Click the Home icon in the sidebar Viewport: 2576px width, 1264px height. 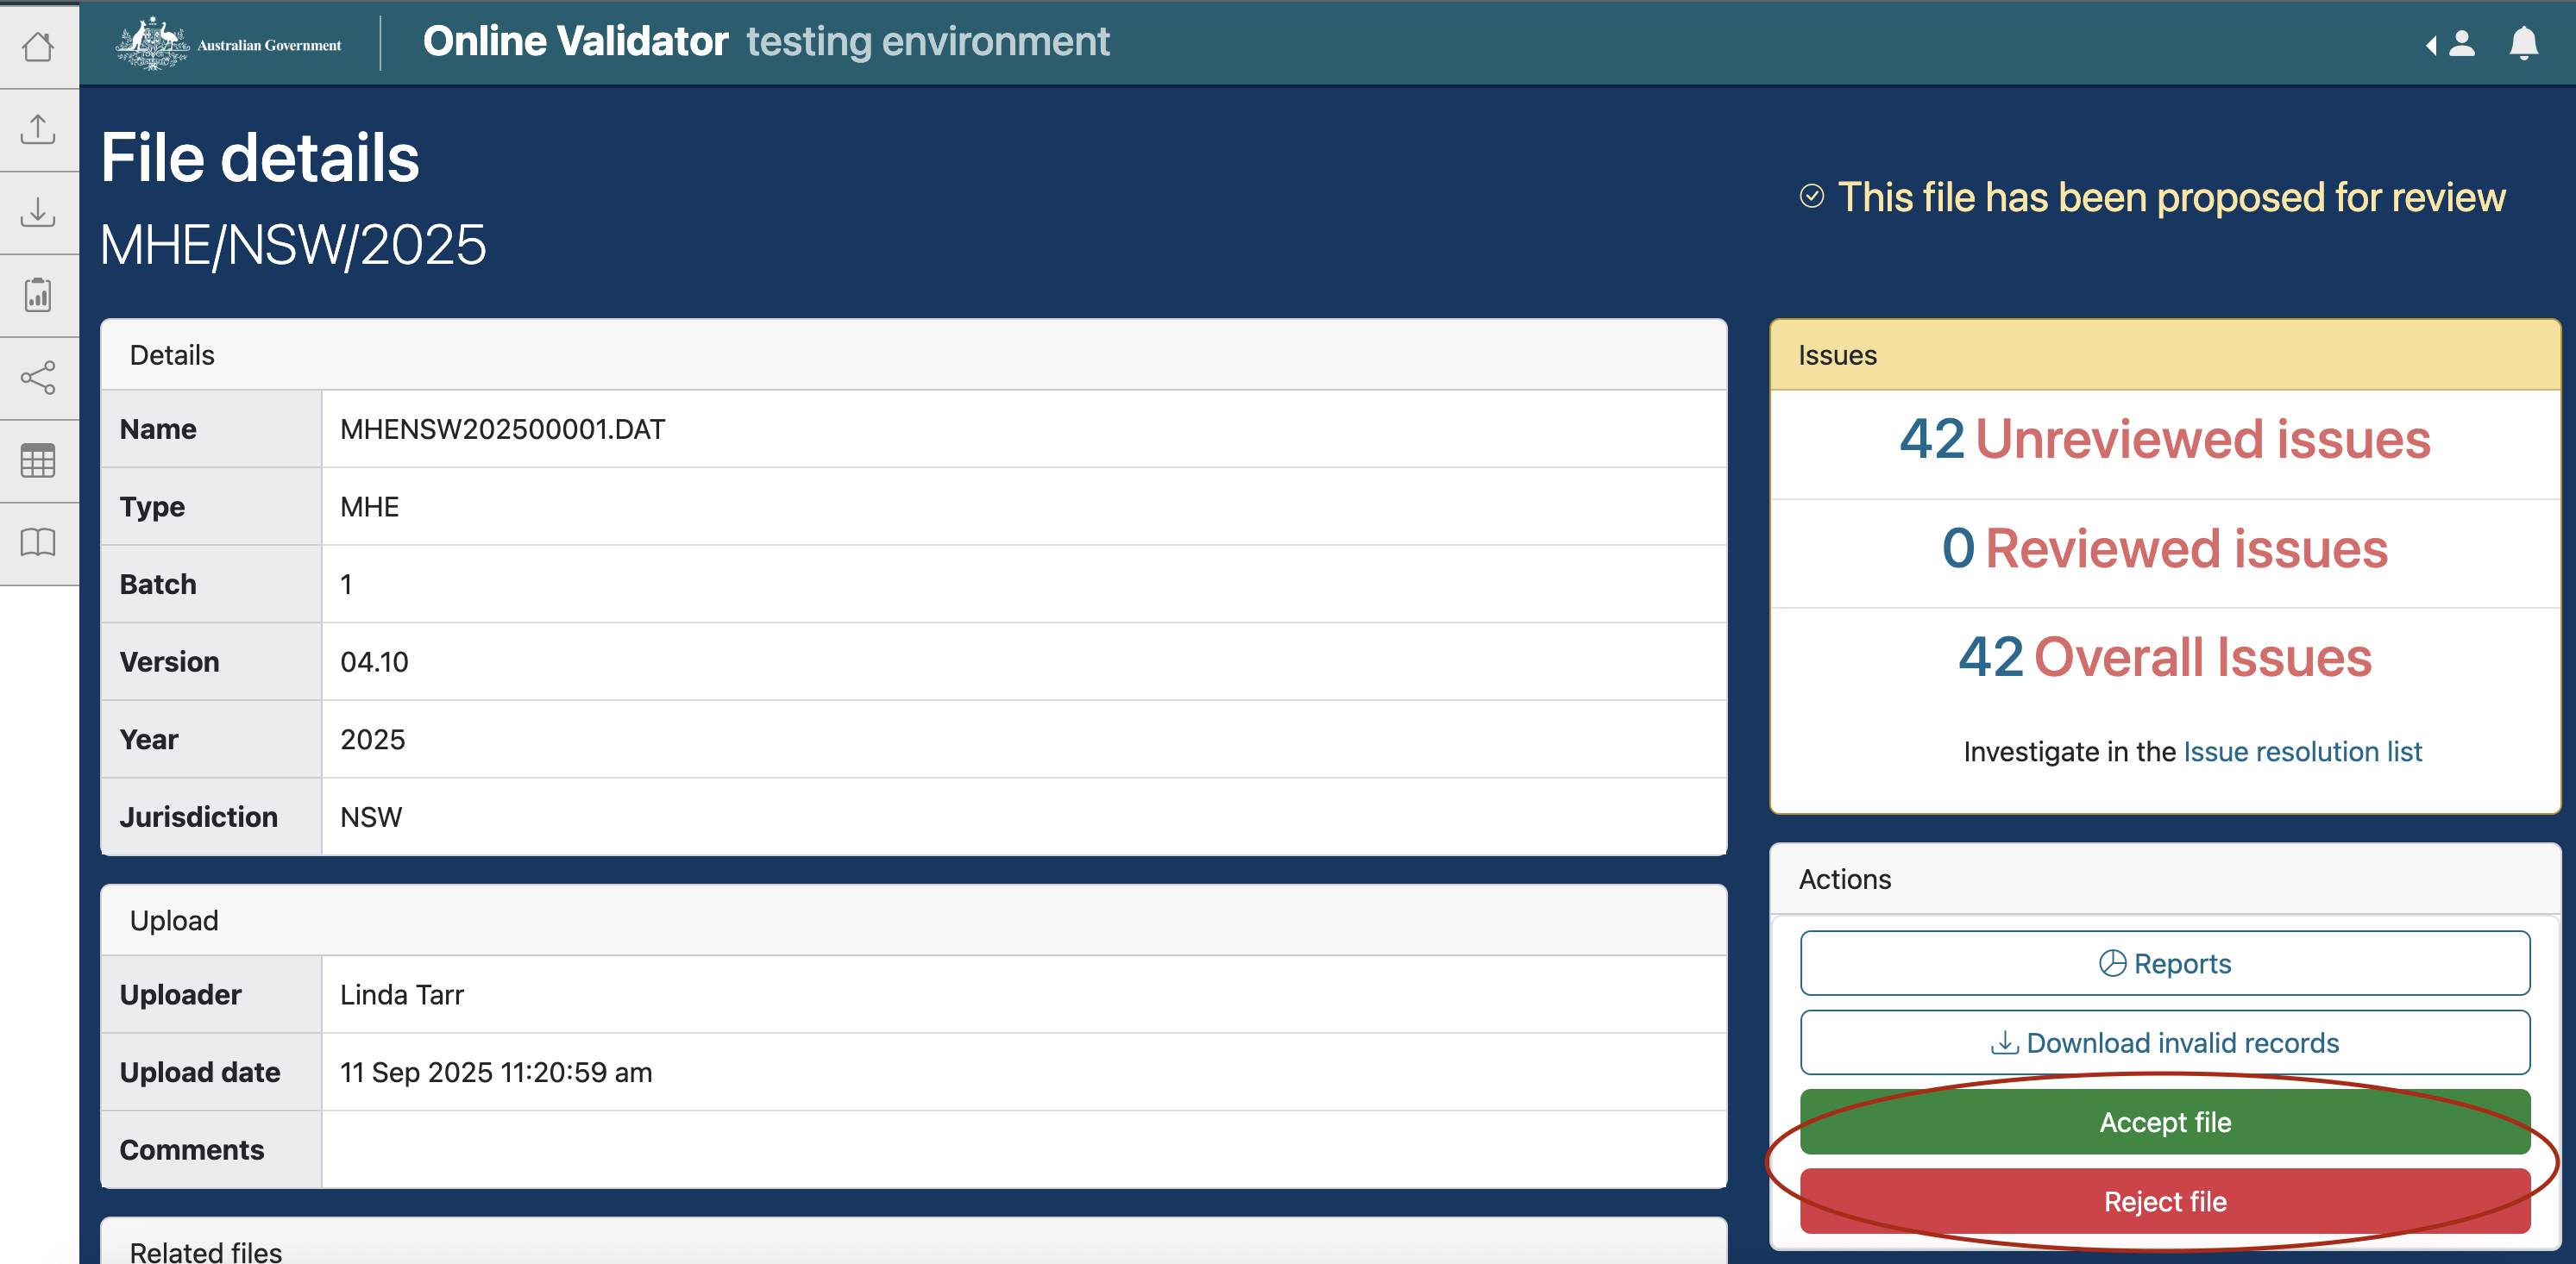[38, 46]
